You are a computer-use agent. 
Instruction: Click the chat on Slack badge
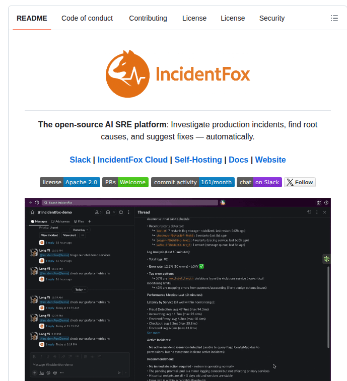pos(259,182)
